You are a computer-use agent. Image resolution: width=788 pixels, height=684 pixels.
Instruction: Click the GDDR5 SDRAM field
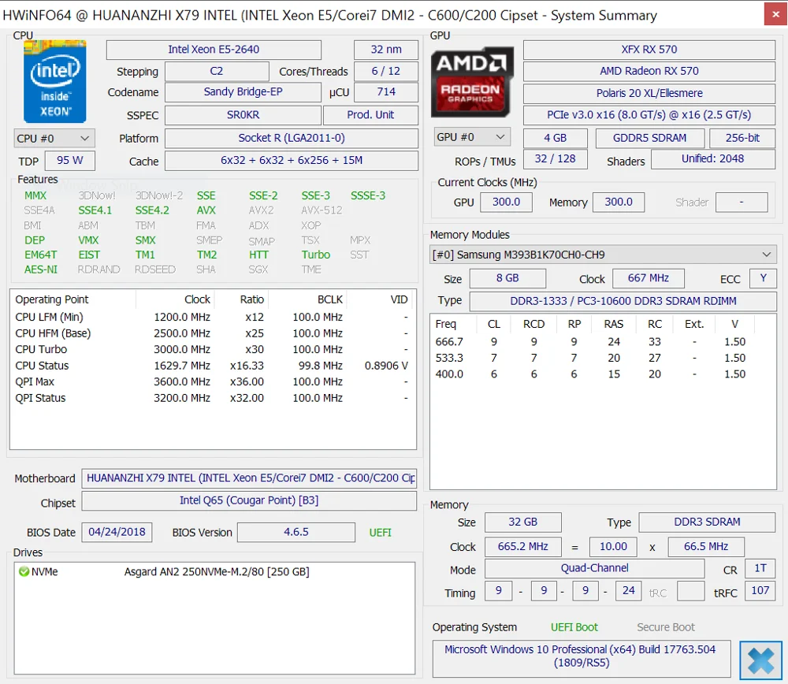[650, 138]
